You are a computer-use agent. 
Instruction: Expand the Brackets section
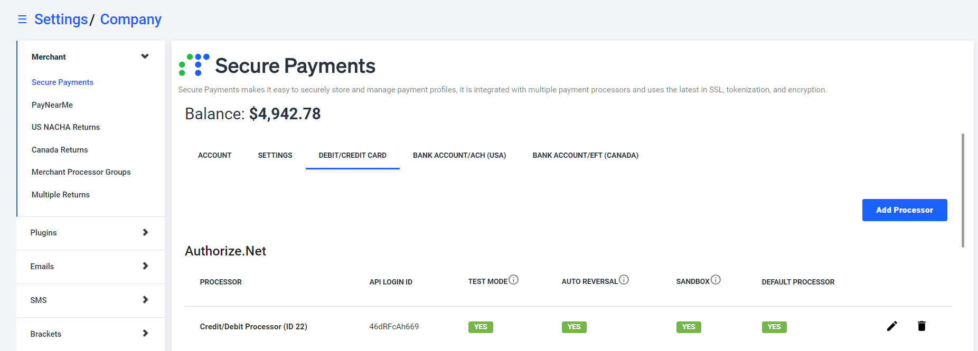pyautogui.click(x=90, y=334)
